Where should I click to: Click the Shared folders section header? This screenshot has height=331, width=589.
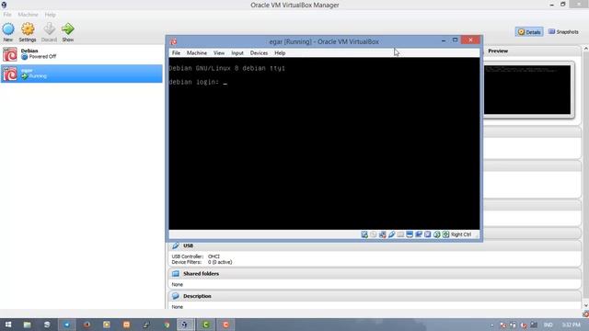tap(375, 274)
